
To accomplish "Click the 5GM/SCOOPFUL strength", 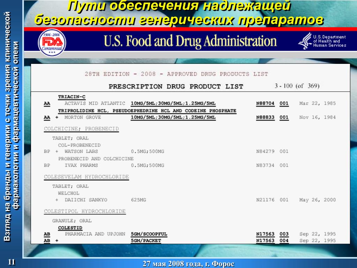I will [149, 234].
